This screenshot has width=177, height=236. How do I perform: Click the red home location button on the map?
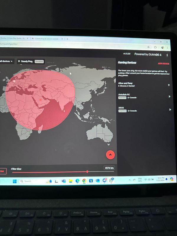point(110,155)
